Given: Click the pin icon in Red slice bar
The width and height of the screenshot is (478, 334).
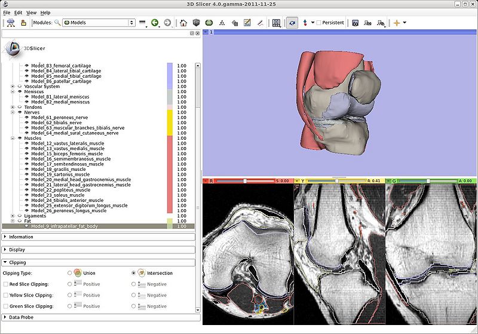Looking at the screenshot, I should click(x=207, y=180).
